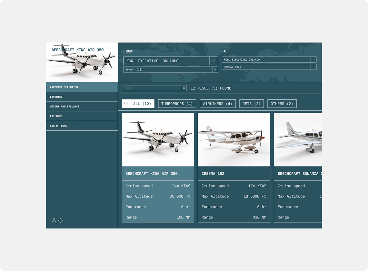The width and height of the screenshot is (368, 271).
Task: Click Cessna 152 max altitude 18 5000 Ft
Action: [x=255, y=196]
